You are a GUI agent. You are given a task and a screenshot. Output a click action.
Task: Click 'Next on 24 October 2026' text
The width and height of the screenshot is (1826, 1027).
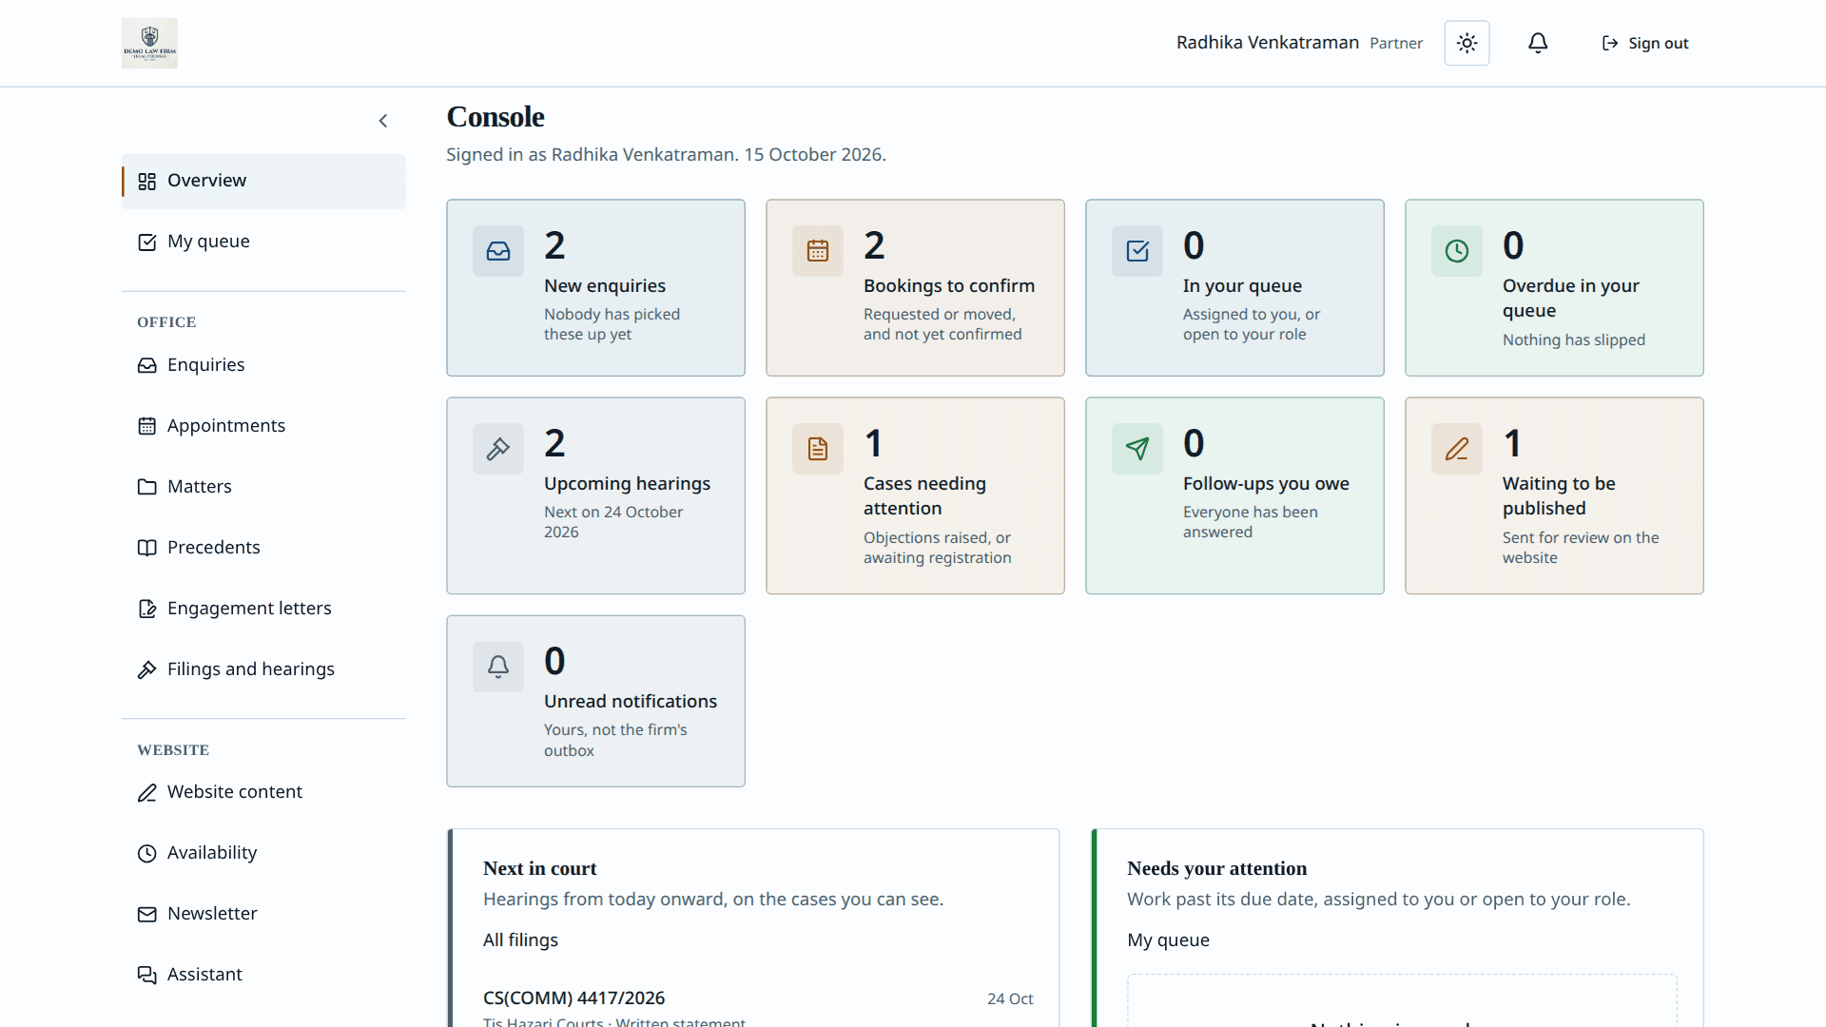tap(613, 522)
